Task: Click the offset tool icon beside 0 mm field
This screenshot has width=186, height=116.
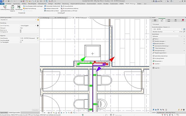Action: [184, 32]
